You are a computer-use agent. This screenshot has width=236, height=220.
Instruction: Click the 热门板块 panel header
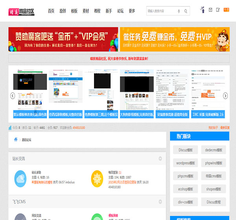pyautogui.click(x=199, y=136)
